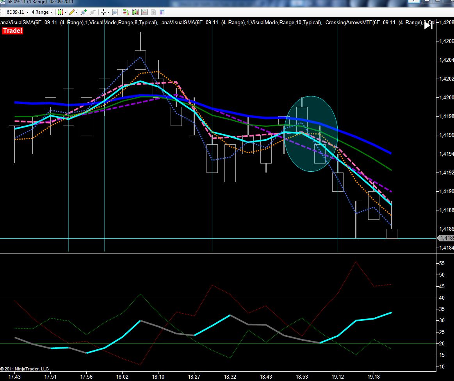Click the 40 level label in lower panel
Screen dimensions: 454x381
point(442,298)
